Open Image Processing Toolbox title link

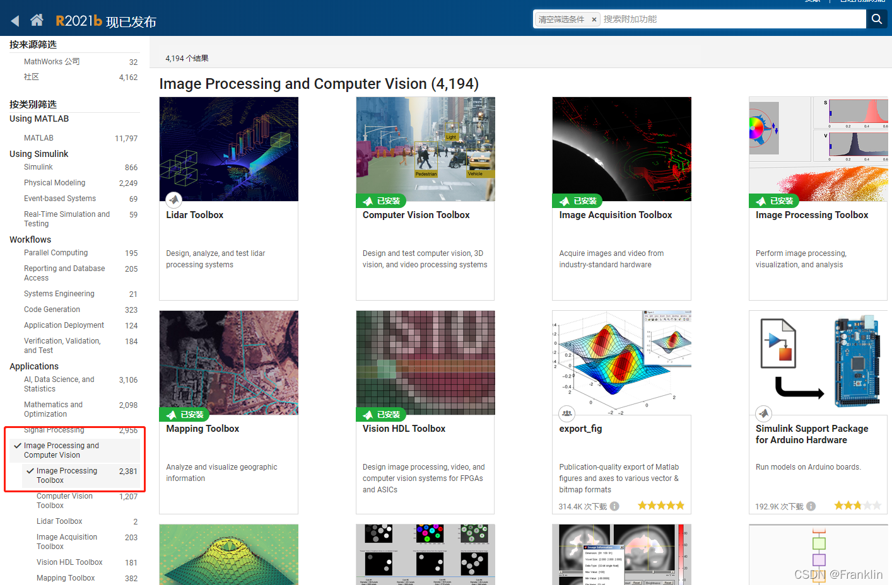click(x=812, y=215)
